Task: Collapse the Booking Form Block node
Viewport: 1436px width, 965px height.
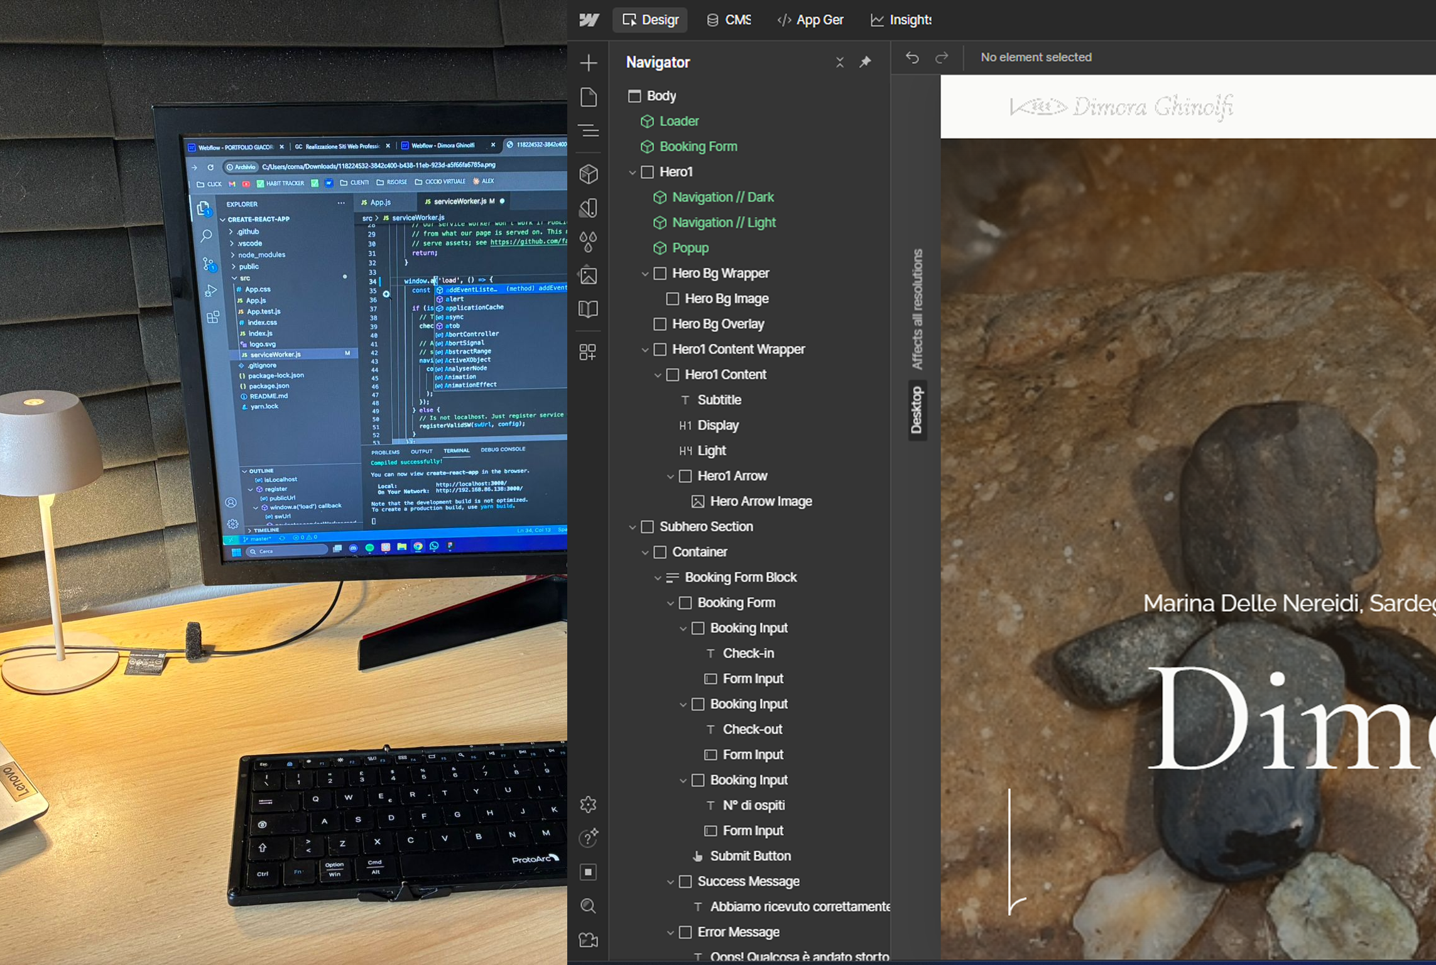Action: [658, 577]
